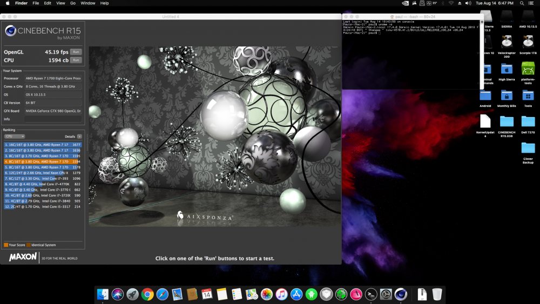
Task: Select the Intel Xeon 12C/24T ranking row
Action: (43, 173)
